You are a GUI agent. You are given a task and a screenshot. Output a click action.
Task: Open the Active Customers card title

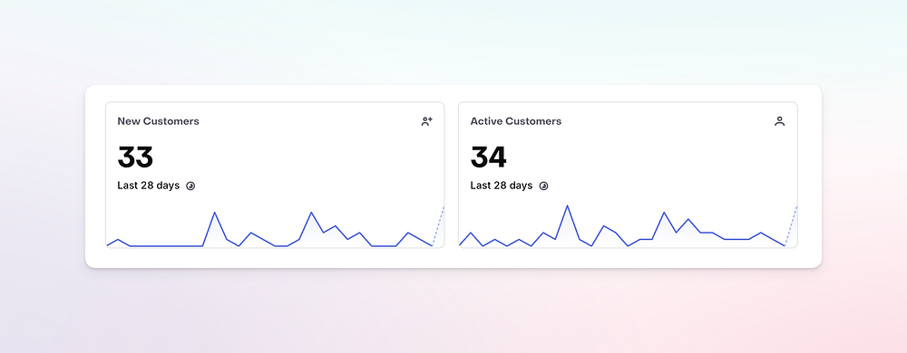[515, 121]
